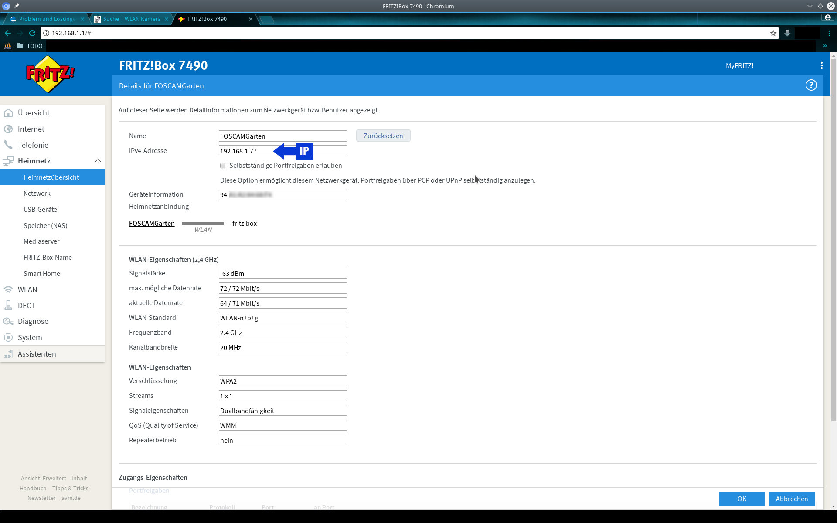Open the MyFRITZ! link
This screenshot has height=523, width=837.
739,65
